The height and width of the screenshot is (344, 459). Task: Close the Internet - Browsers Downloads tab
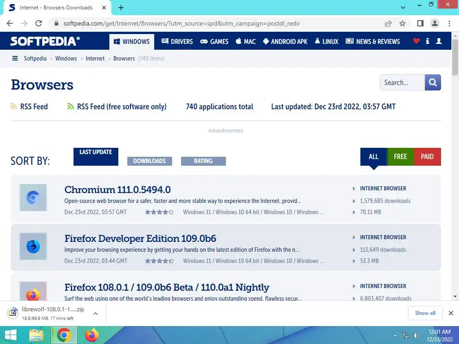coord(104,8)
